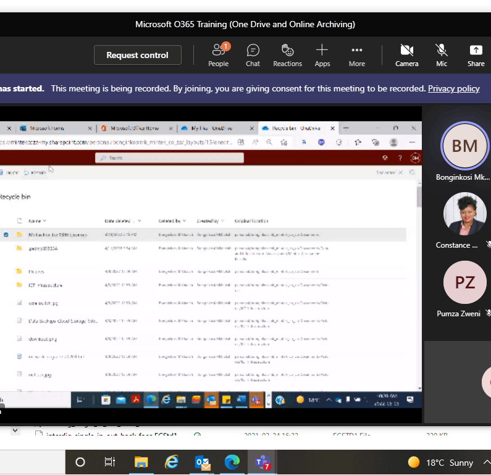
Task: Open Apps in the meeting toolbar
Action: (x=322, y=55)
